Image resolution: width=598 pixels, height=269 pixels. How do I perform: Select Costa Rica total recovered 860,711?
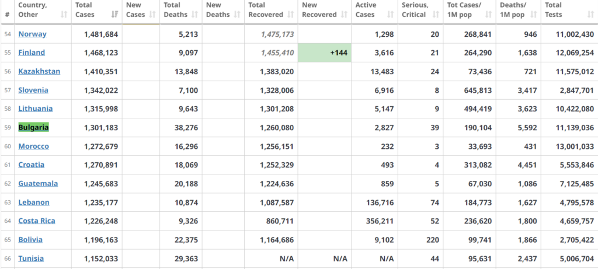(280, 221)
